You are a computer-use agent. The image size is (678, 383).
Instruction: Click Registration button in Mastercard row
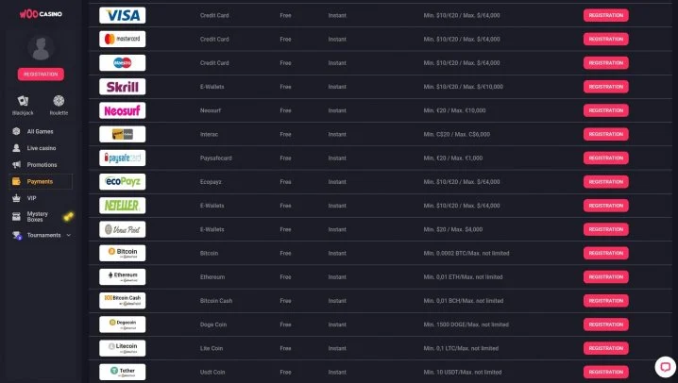605,39
